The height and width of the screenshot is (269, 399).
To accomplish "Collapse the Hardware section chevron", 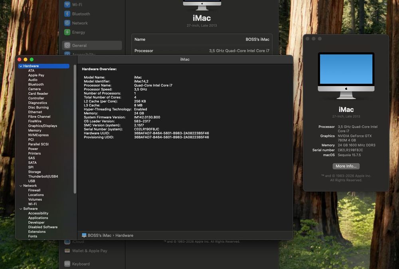I will 21,66.
